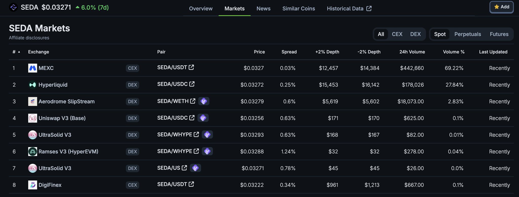
Task: Click the Aerodrome SlipStream logo icon
Action: click(x=32, y=102)
